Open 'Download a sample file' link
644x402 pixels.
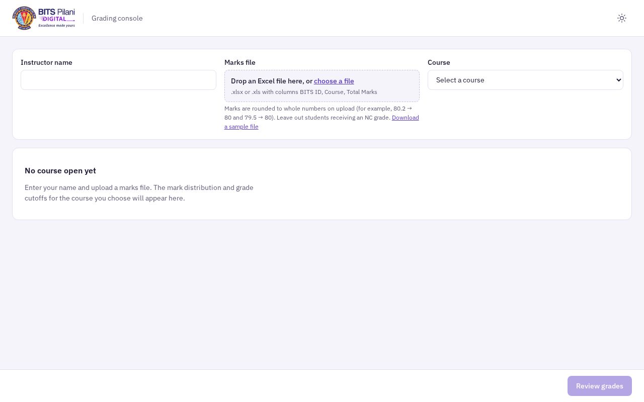[321, 122]
